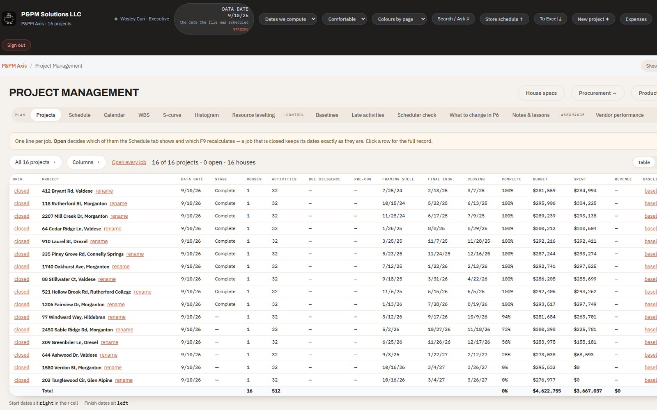This screenshot has height=410, width=657.
Task: Switch to the Schedule tab
Action: pos(80,115)
